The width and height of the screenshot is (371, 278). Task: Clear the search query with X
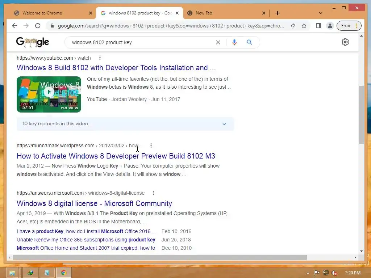tap(218, 42)
